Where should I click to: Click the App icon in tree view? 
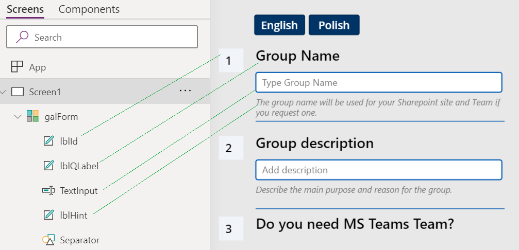click(17, 67)
